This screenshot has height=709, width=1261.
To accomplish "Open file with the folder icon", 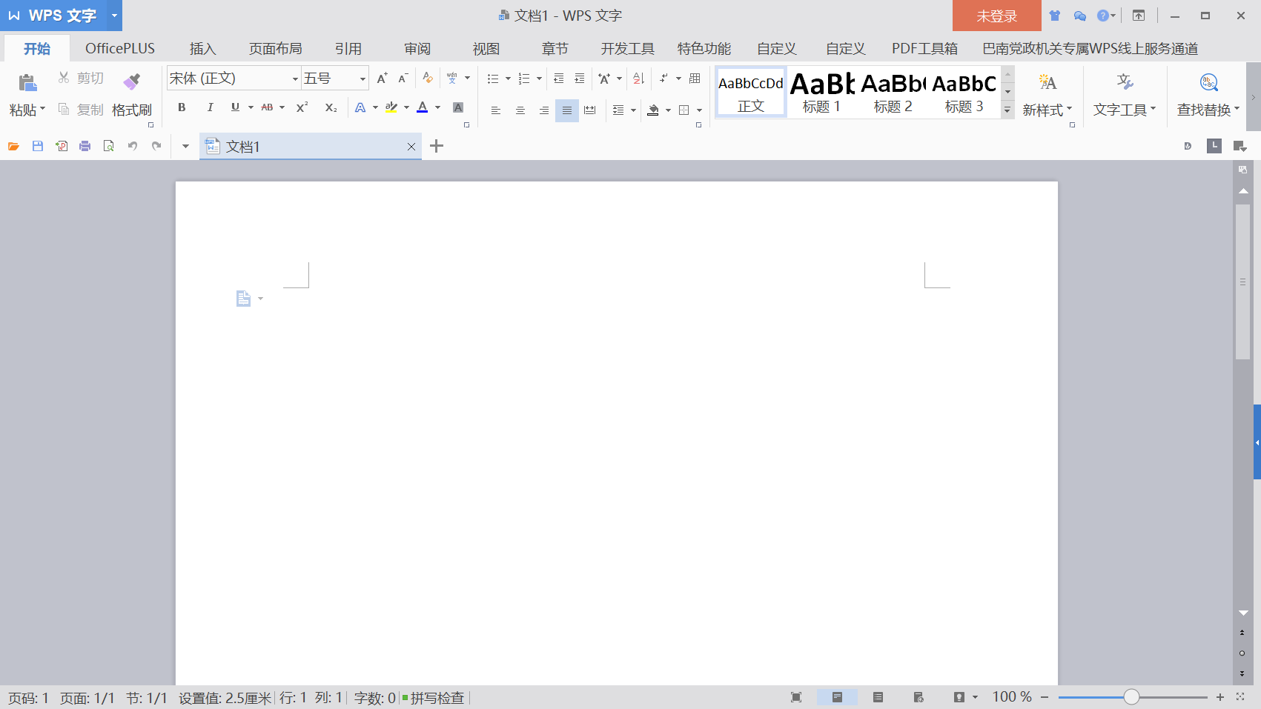I will [13, 146].
